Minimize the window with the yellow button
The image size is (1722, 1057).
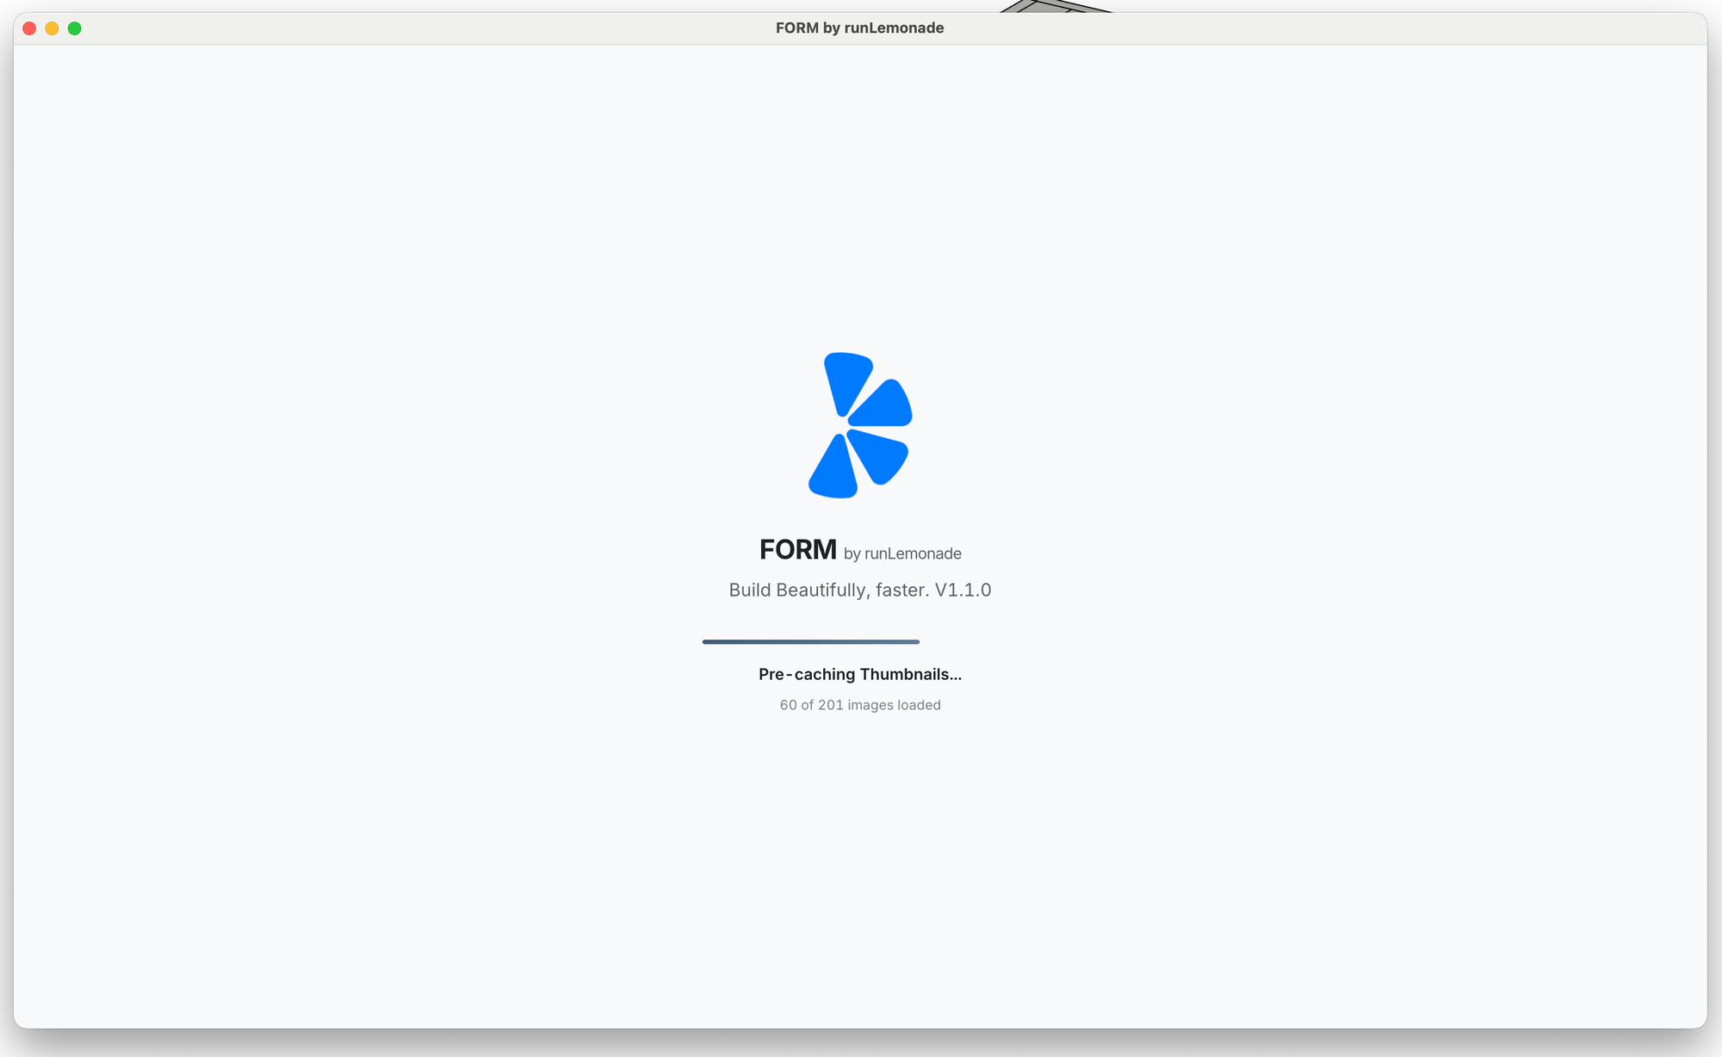[x=52, y=28]
